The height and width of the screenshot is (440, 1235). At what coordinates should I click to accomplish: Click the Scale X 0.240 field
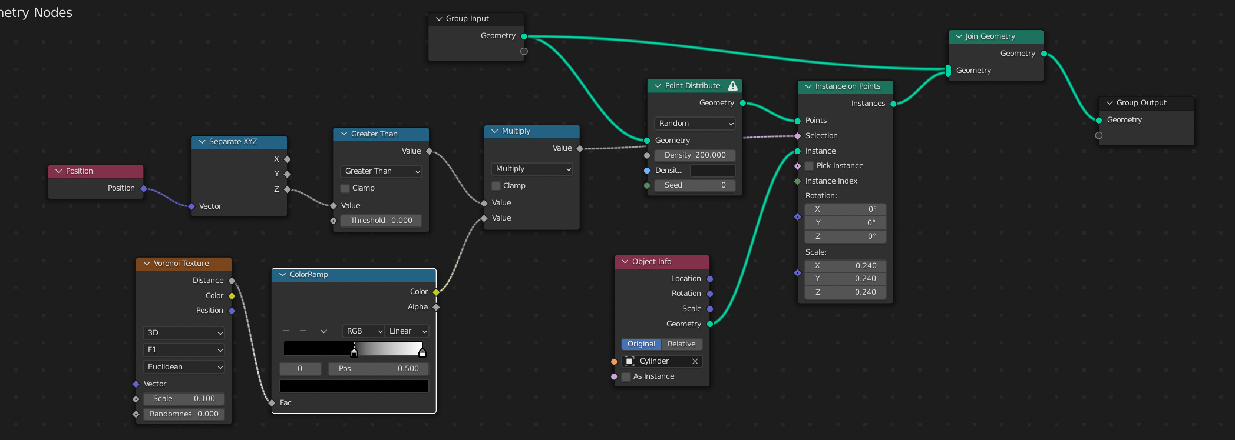846,266
